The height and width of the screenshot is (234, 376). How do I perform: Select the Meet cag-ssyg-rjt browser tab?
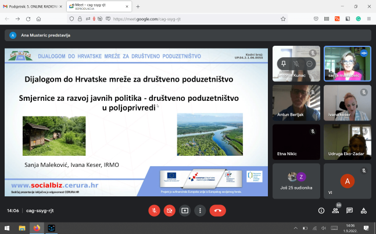click(93, 6)
